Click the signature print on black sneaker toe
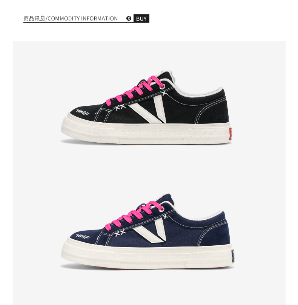This screenshot has height=305, width=298. click(x=82, y=112)
